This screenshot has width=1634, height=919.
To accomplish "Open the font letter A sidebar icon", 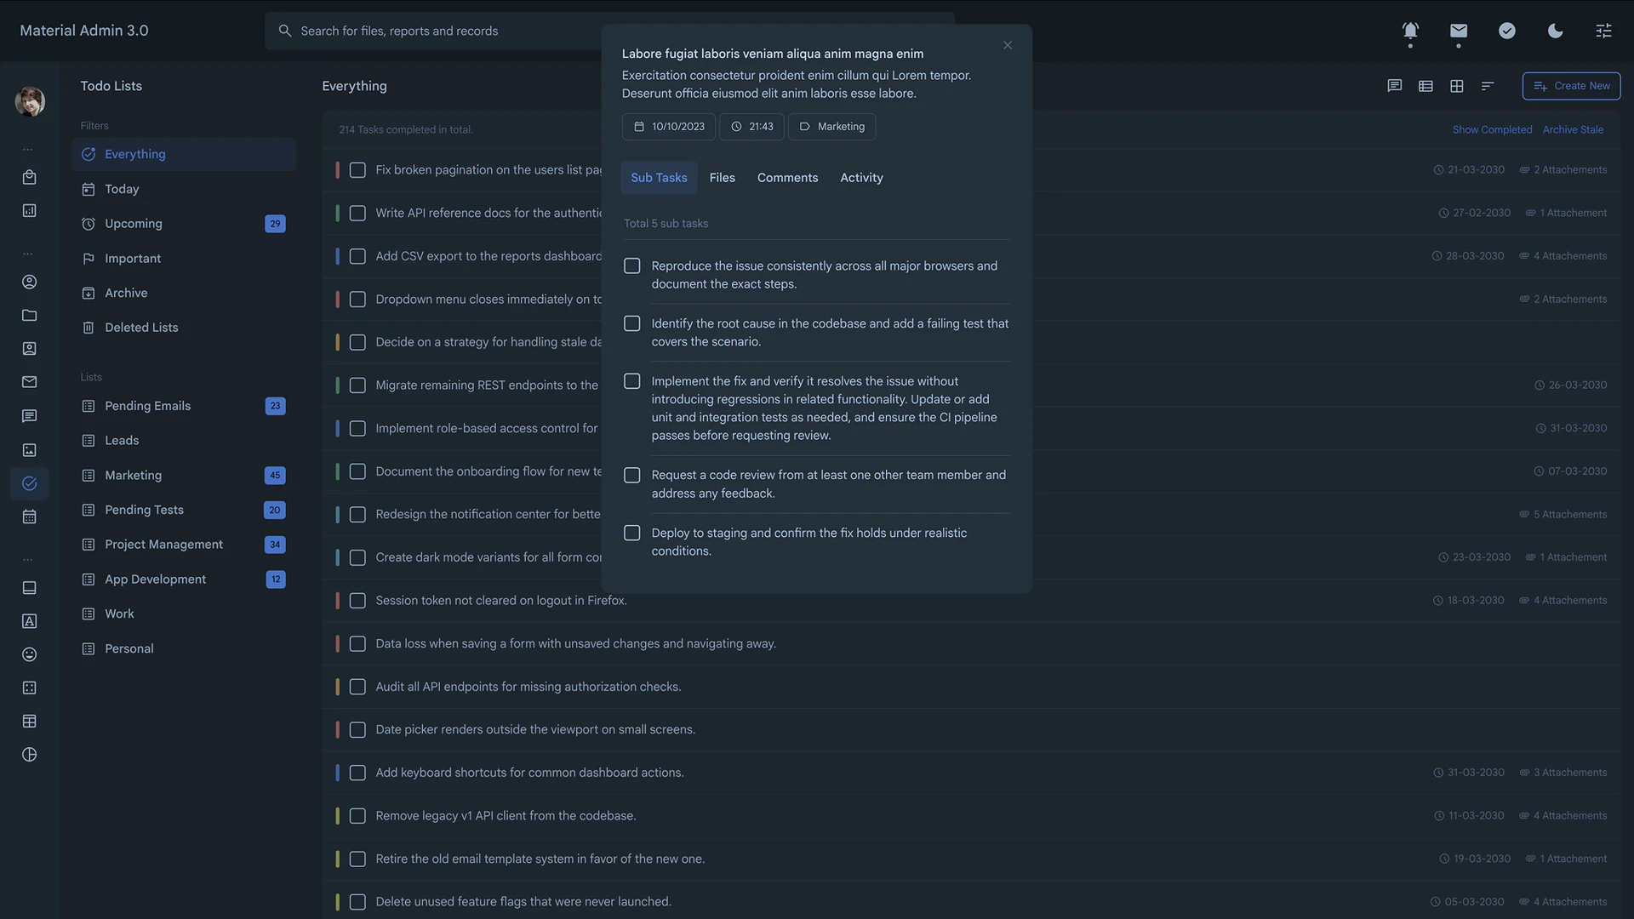I will point(29,621).
